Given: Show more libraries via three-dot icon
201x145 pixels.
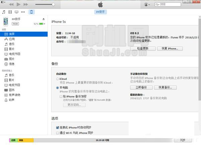Looking at the screenshot, I should click(x=23, y=12).
